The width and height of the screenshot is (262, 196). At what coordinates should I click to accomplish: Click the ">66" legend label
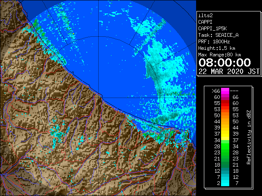pos(216,91)
